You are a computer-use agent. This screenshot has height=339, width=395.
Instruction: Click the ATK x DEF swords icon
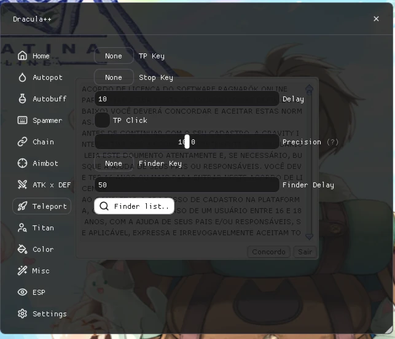tap(22, 185)
